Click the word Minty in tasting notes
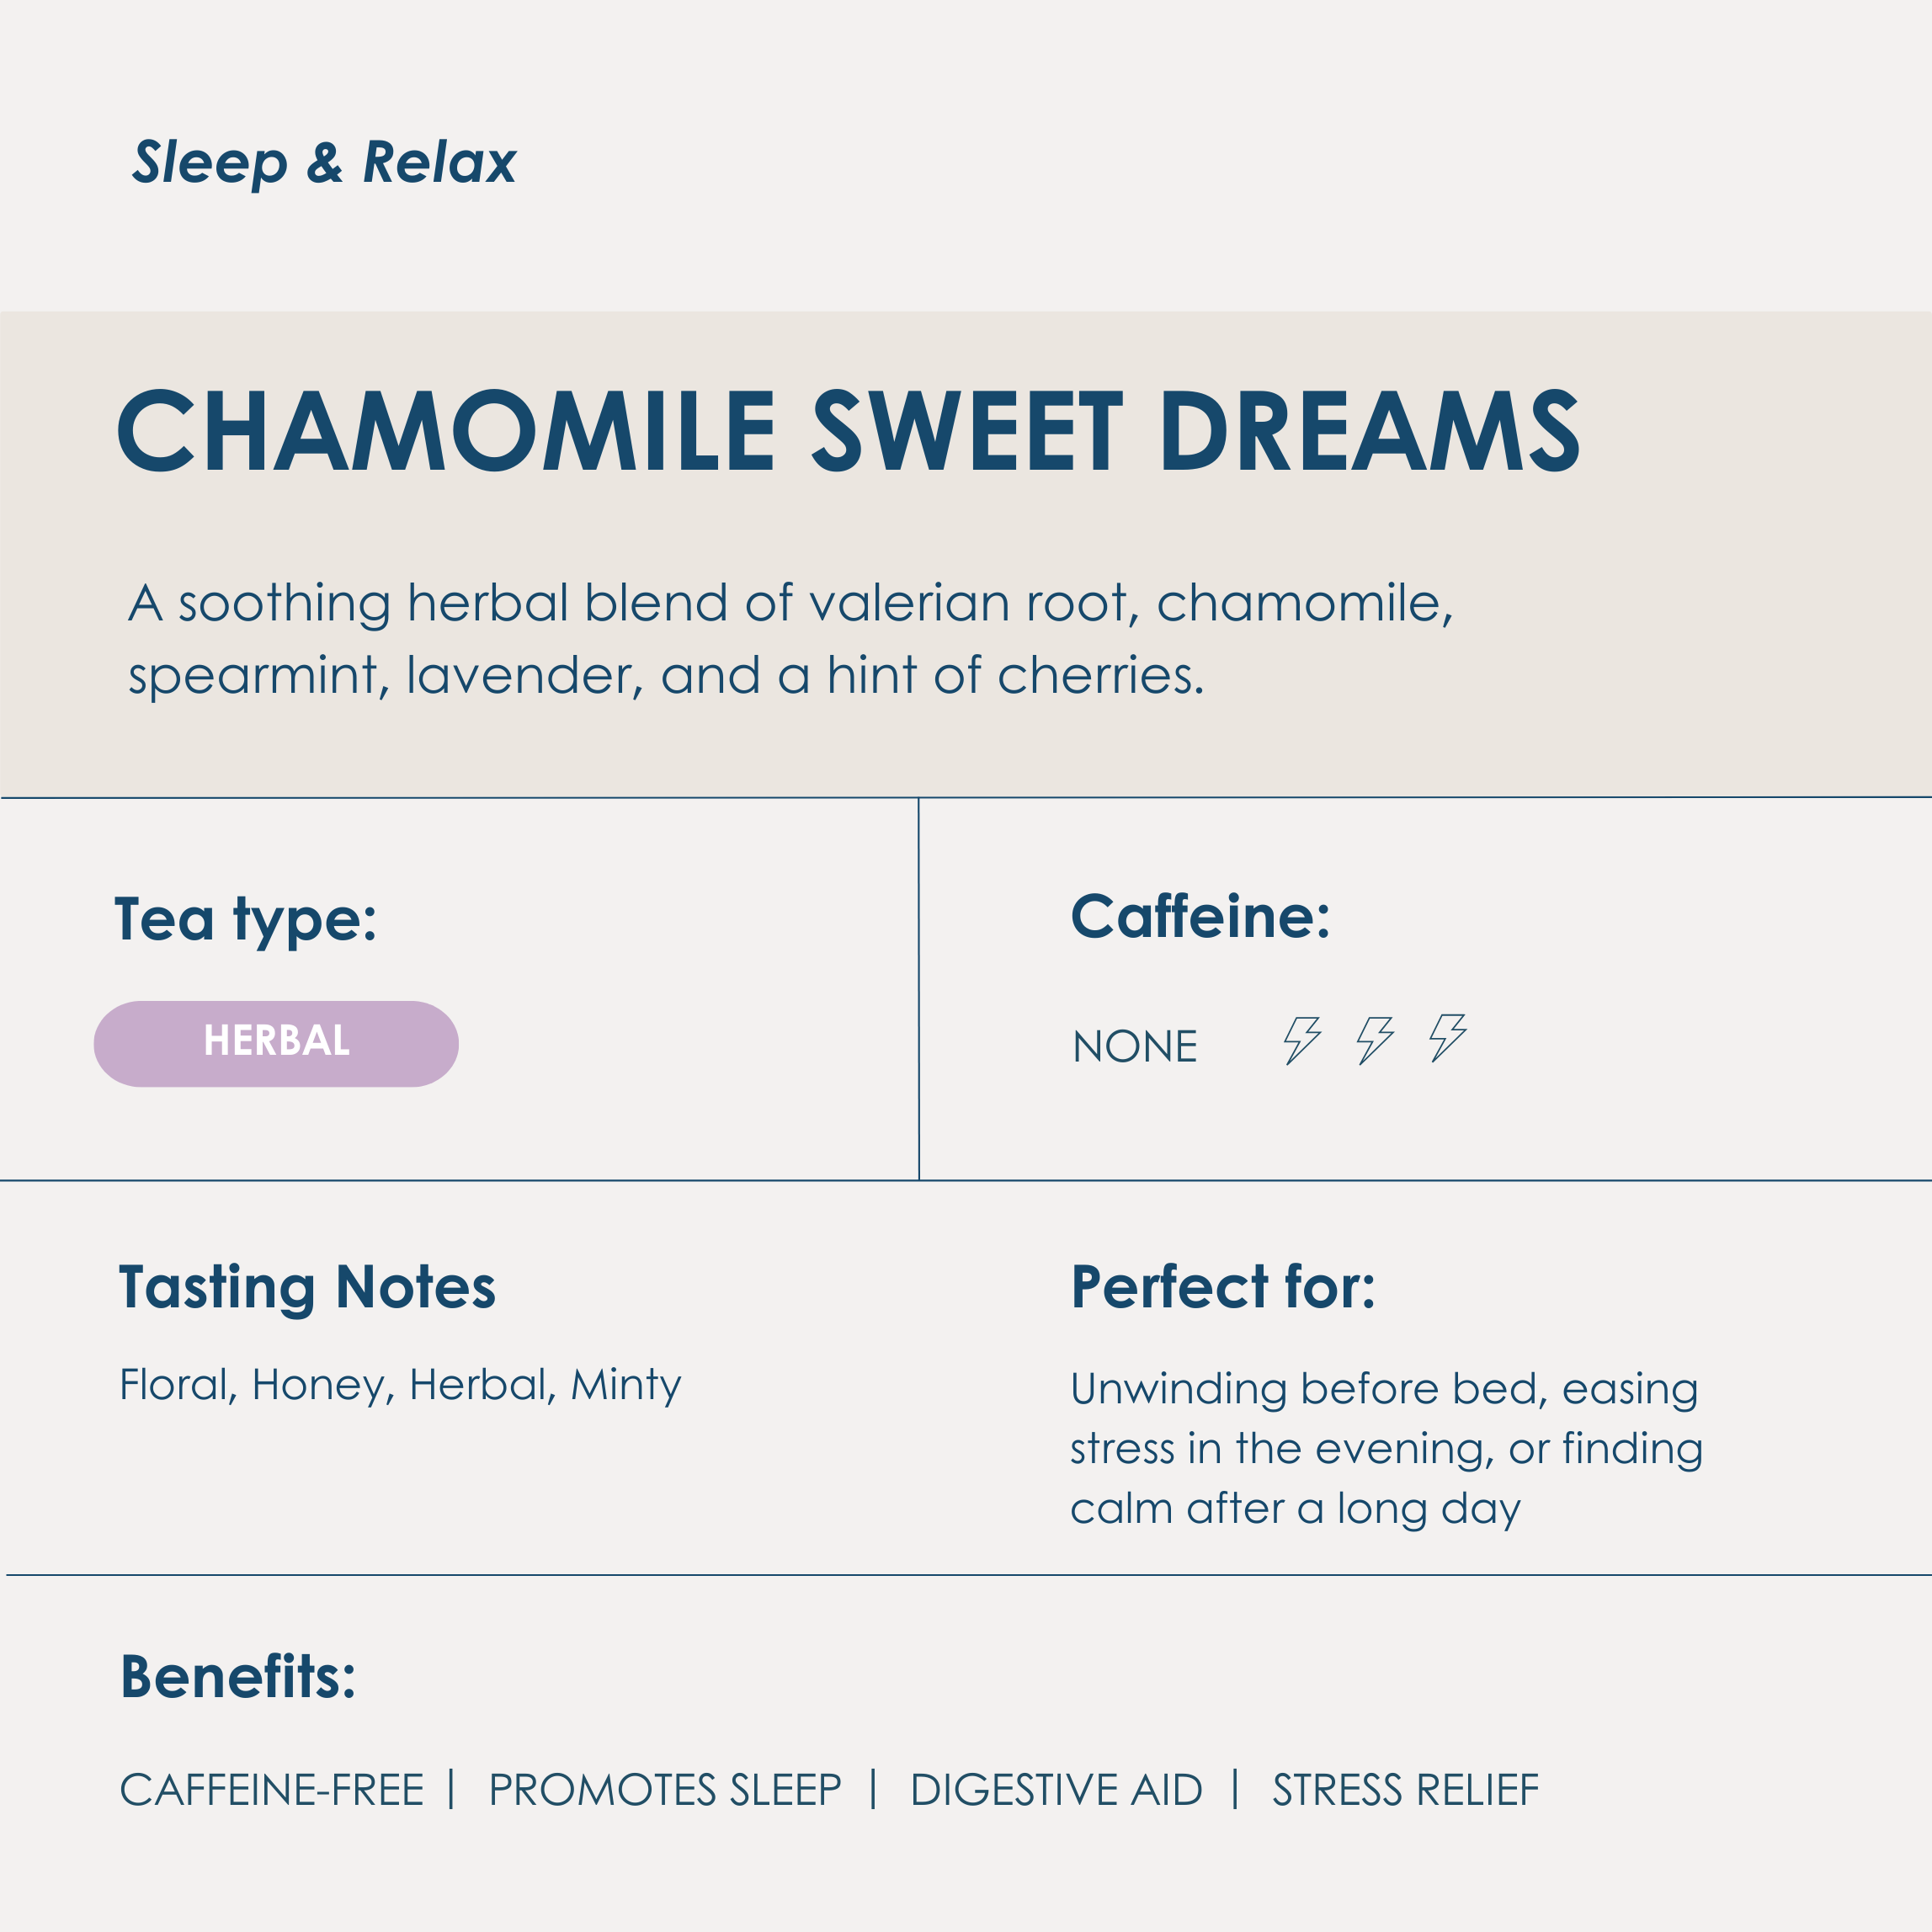Image resolution: width=1932 pixels, height=1932 pixels. 626,1385
